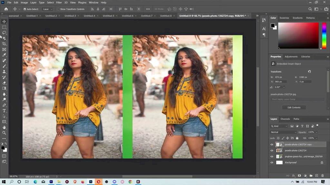Click the Edit Contents button
This screenshot has width=330, height=185.
pyautogui.click(x=294, y=107)
